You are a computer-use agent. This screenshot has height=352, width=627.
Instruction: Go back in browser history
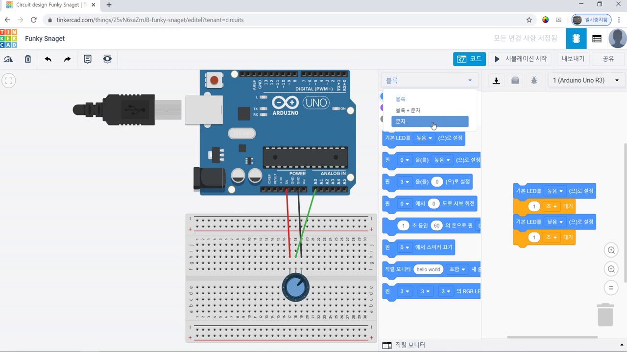[7, 20]
